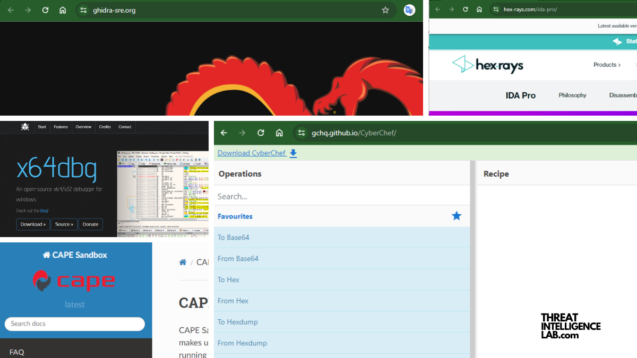
Task: Click the Download CyberChef link
Action: point(252,153)
